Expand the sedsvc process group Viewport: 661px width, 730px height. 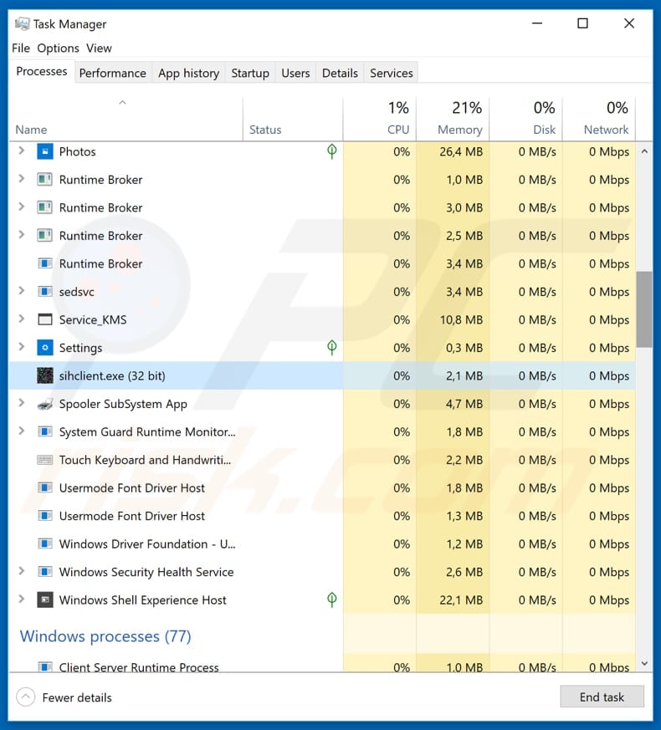point(21,291)
